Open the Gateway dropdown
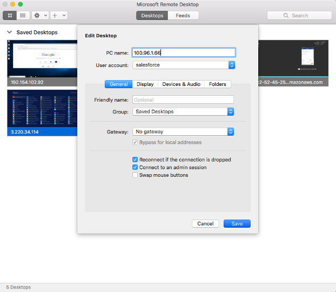The image size is (336, 292). click(230, 131)
